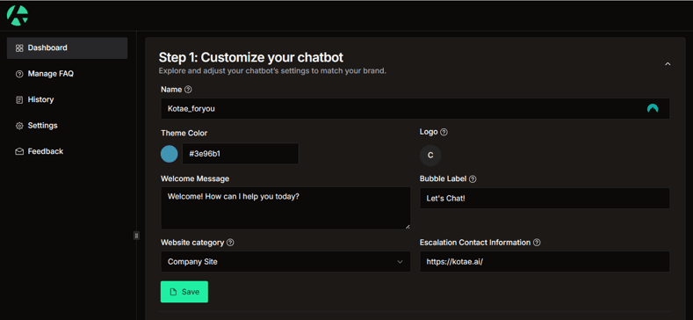Edit the Bubble Label Let's Chat! field
Screen dimensions: 693x320
tap(545, 199)
